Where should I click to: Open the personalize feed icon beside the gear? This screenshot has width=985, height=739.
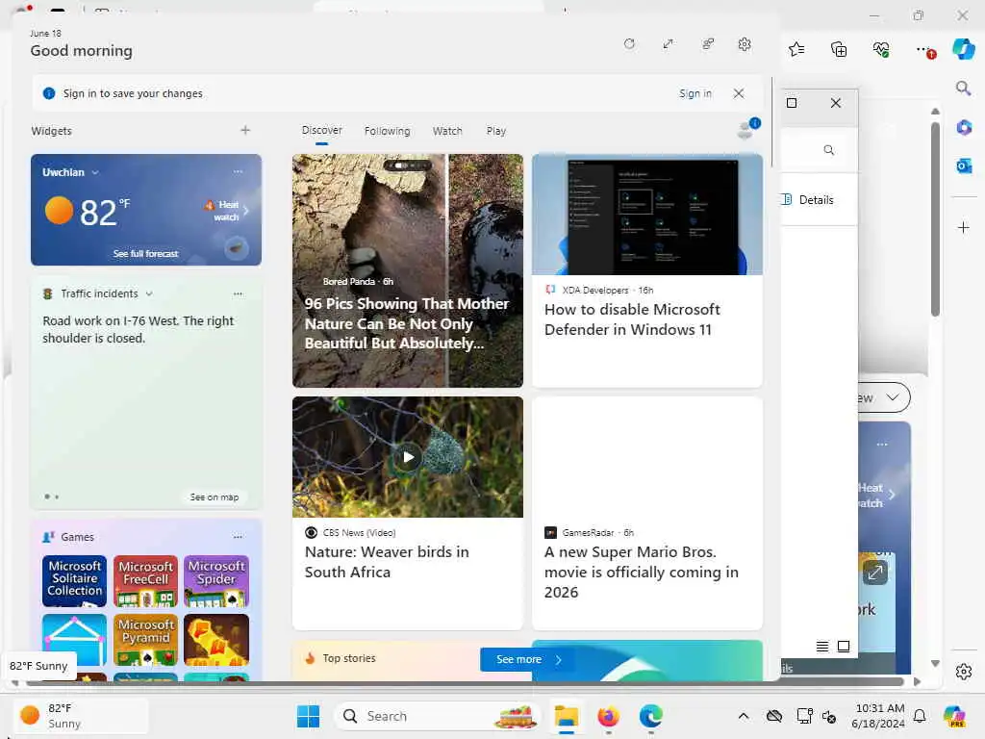click(708, 44)
